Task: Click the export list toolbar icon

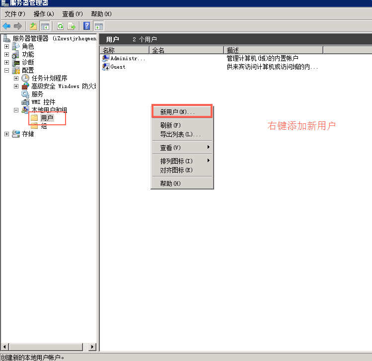Action: pos(72,26)
